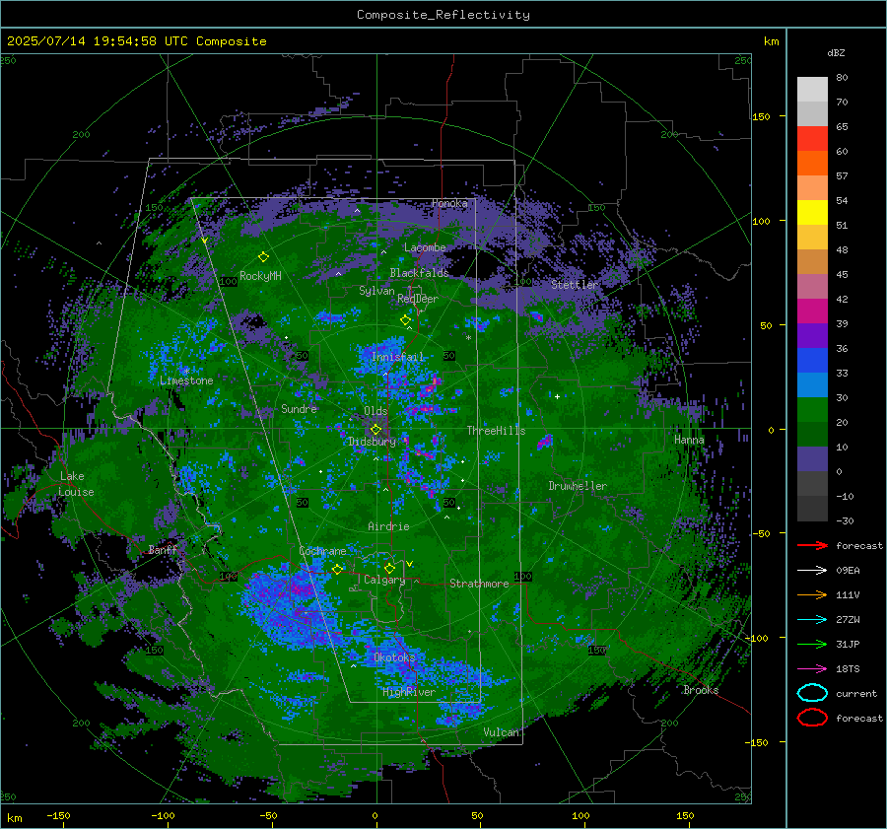Click the green 31JP arrow icon

point(812,644)
